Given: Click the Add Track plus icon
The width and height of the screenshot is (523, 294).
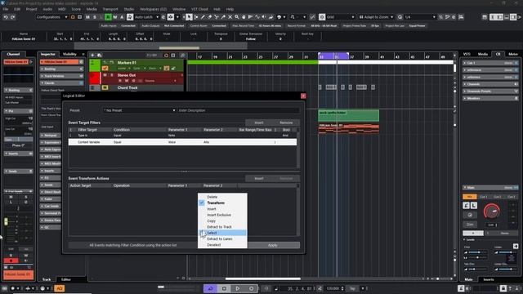Looking at the screenshot, I should tap(92, 55).
